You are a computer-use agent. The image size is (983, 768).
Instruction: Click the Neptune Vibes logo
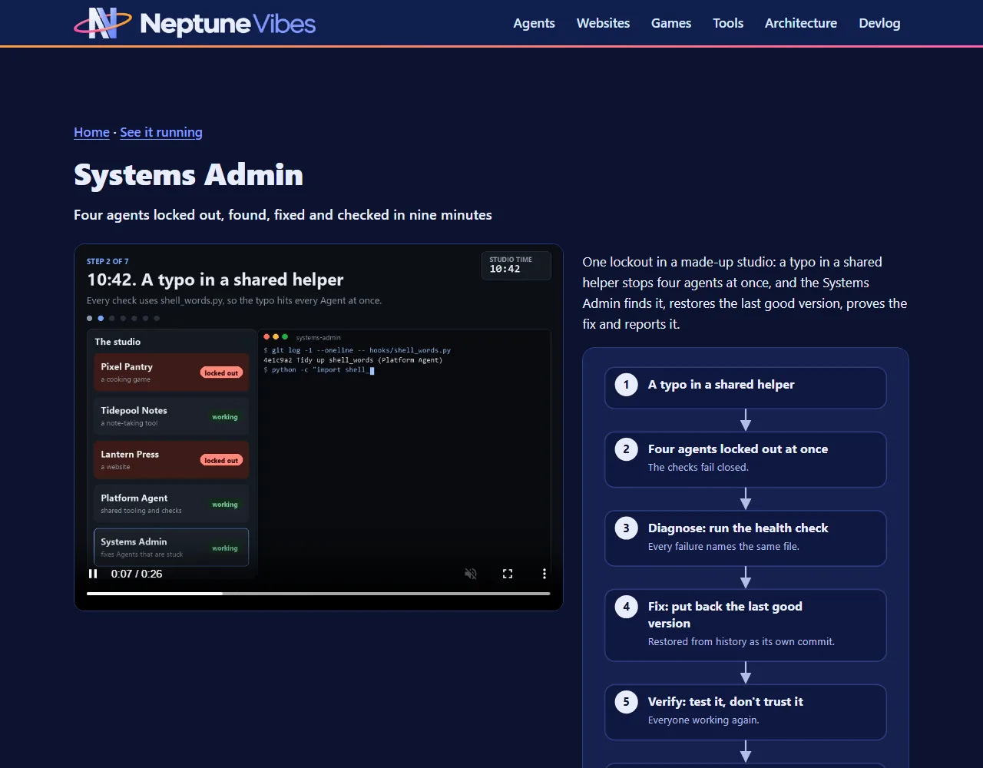[195, 23]
